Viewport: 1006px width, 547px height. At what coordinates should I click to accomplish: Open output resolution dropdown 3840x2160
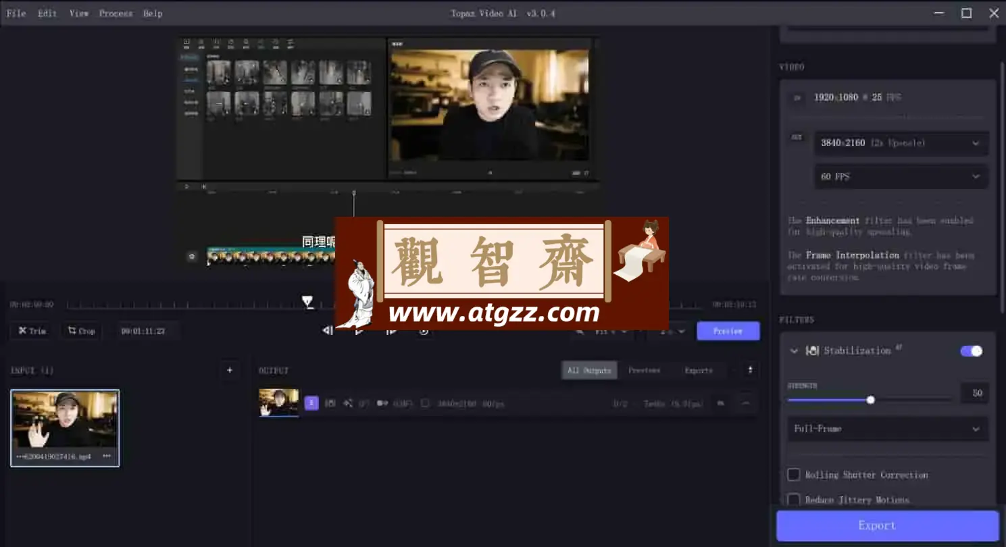point(901,143)
